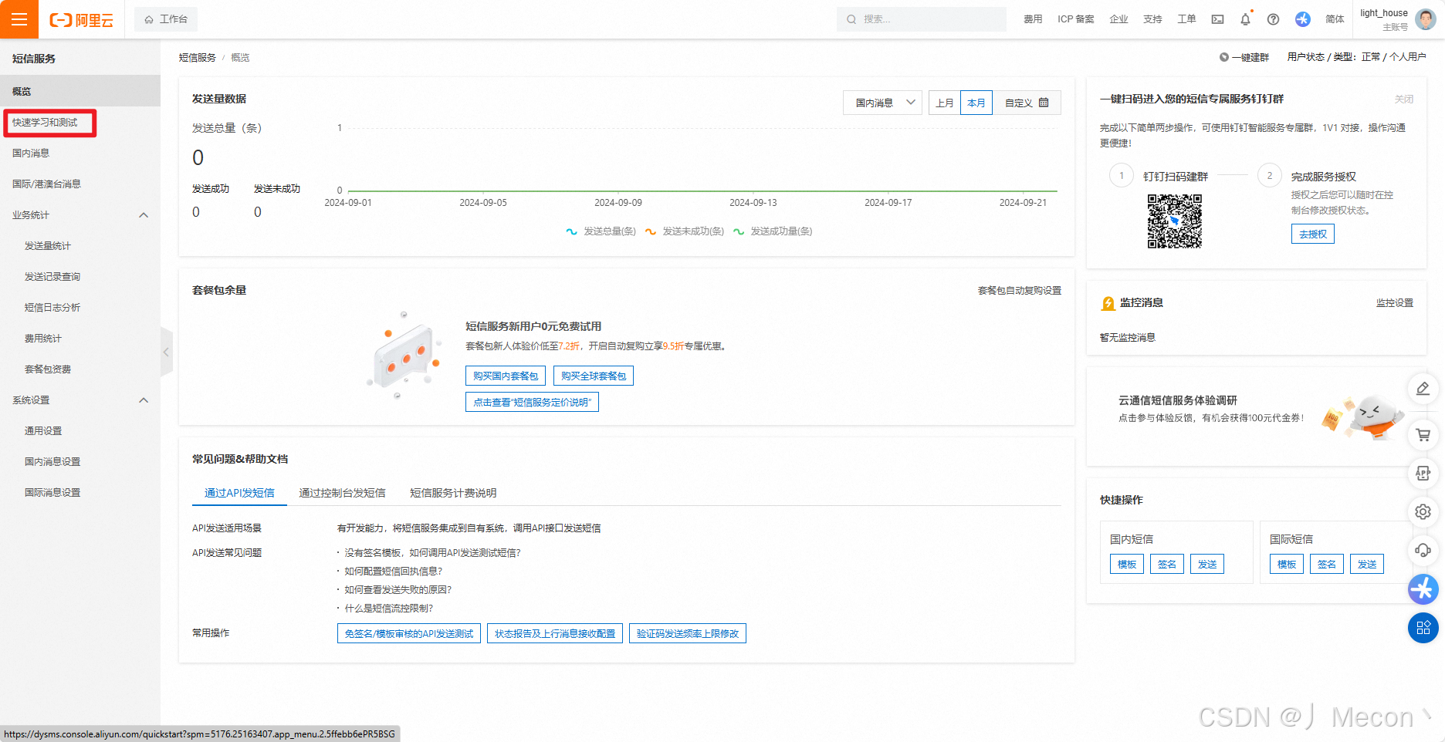Collapse the 系统设置 sidebar section
This screenshot has width=1445, height=742.
[143, 400]
